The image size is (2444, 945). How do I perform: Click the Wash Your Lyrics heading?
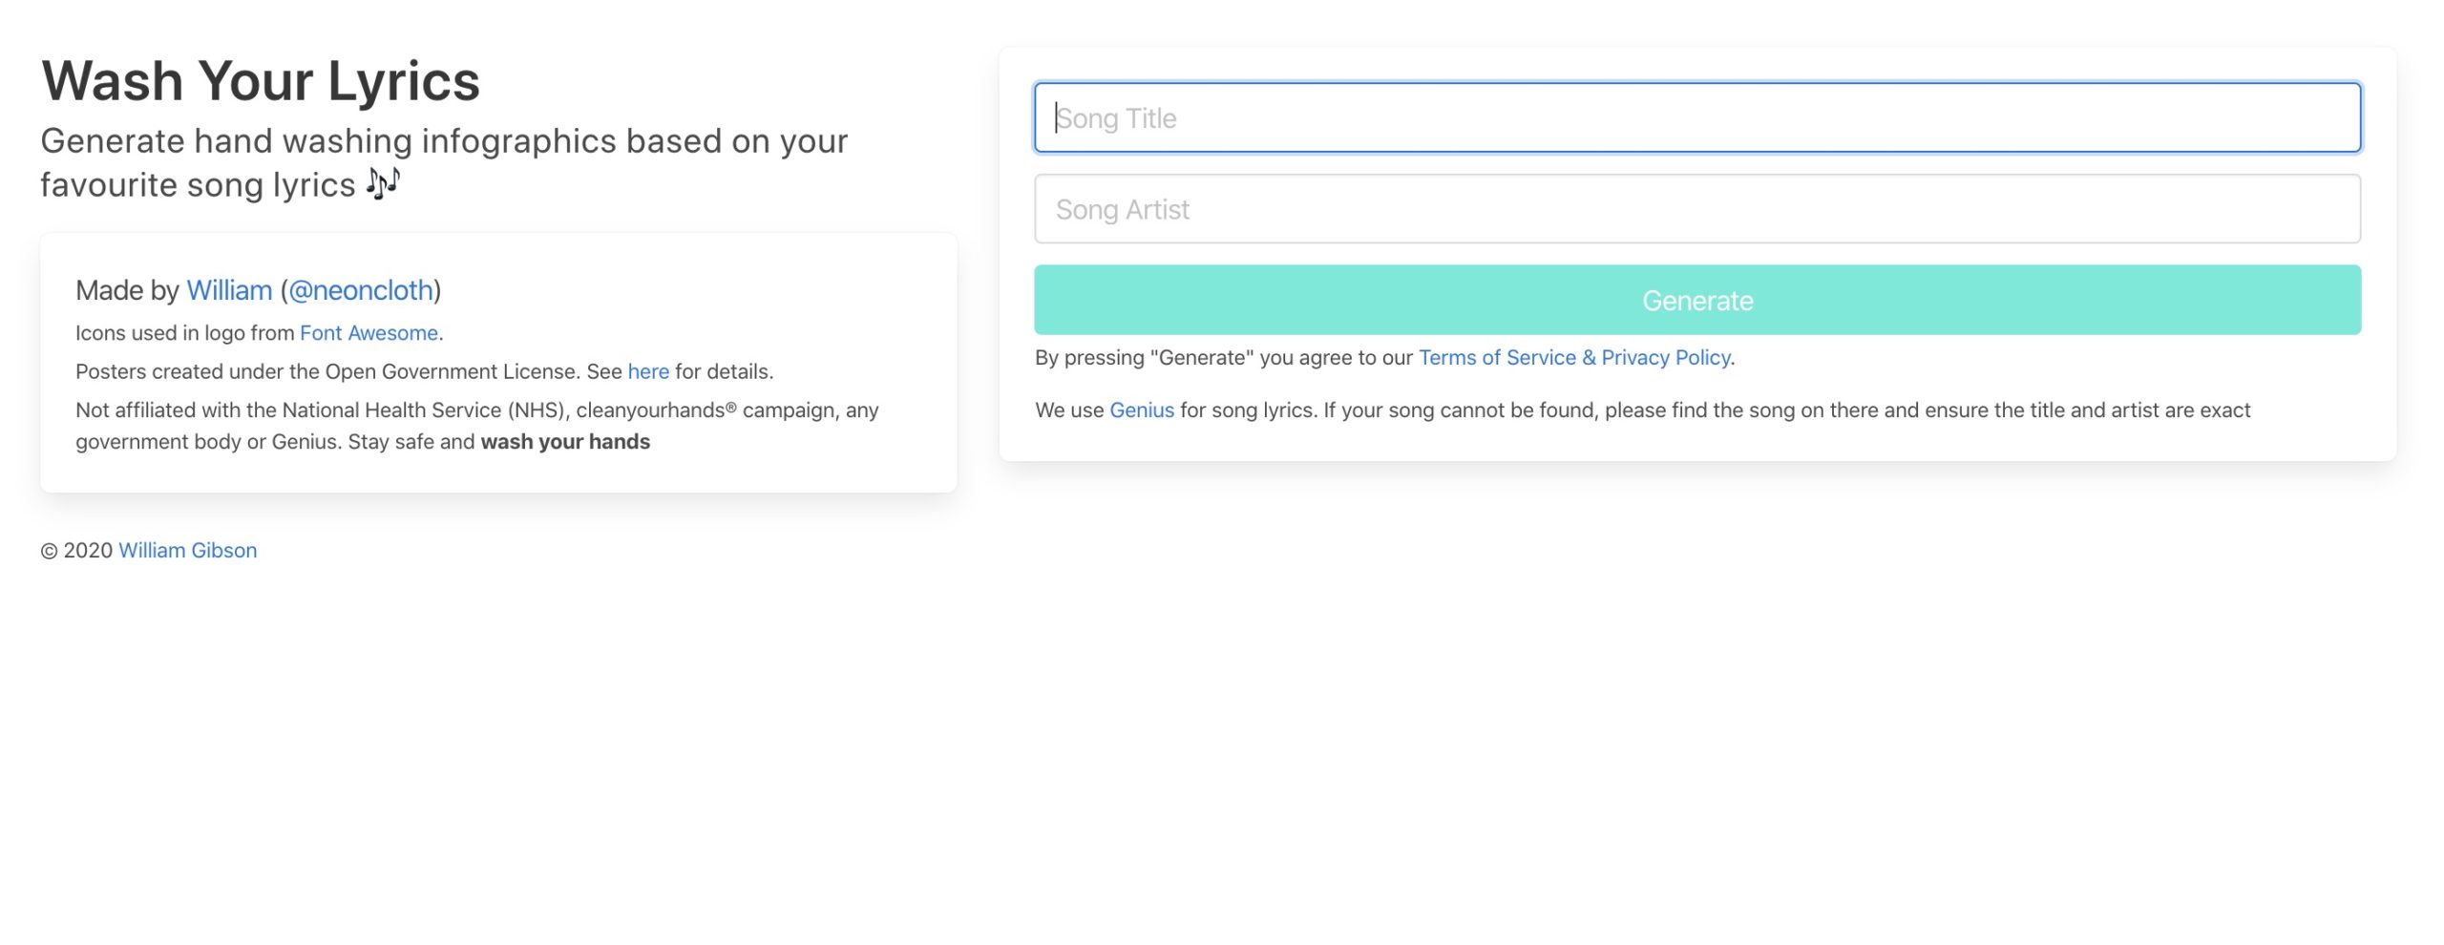260,81
